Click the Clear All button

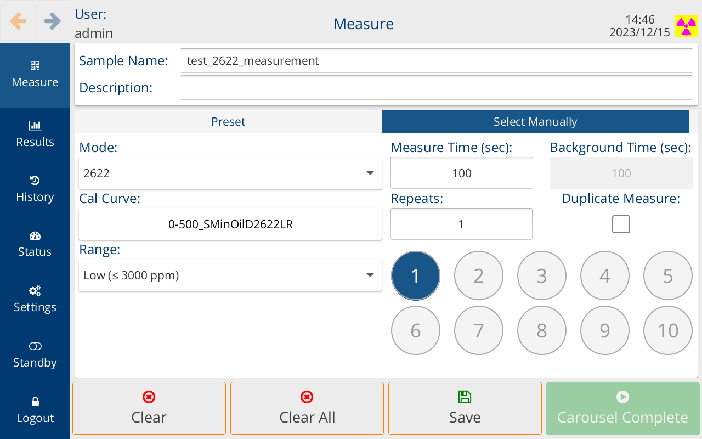(307, 408)
